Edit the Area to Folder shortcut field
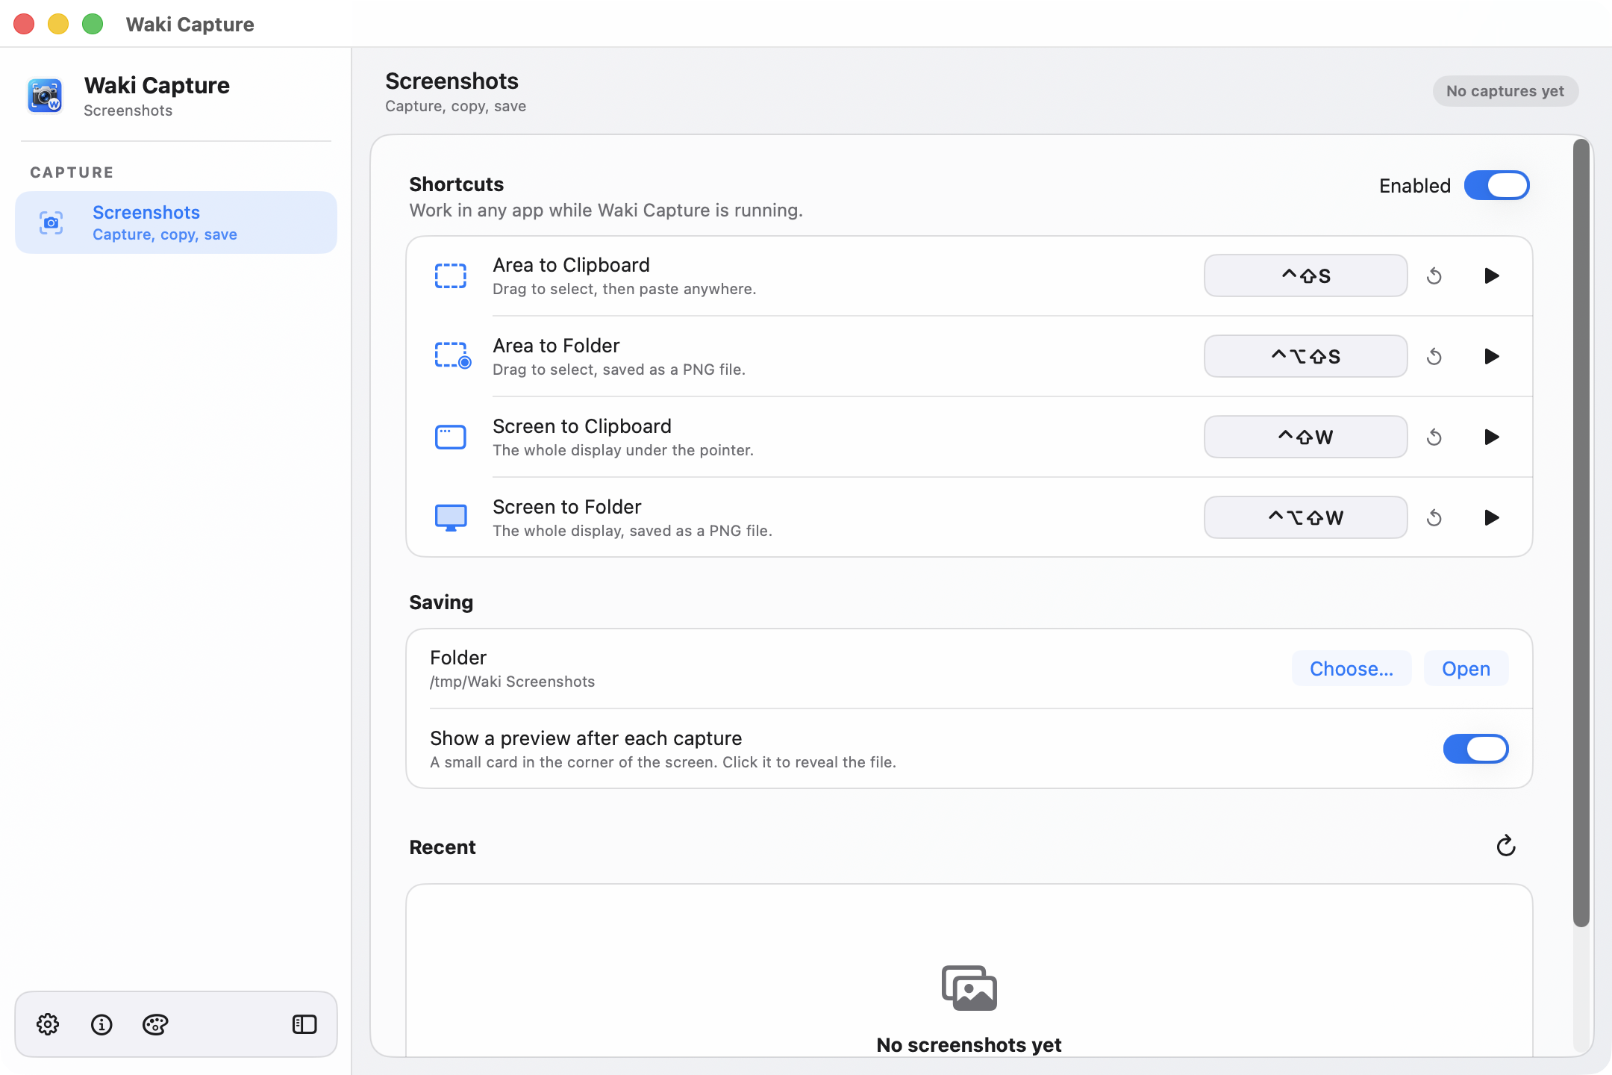This screenshot has height=1075, width=1612. tap(1305, 356)
